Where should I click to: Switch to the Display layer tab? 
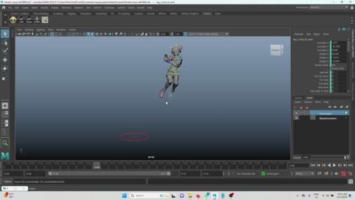click(x=298, y=98)
